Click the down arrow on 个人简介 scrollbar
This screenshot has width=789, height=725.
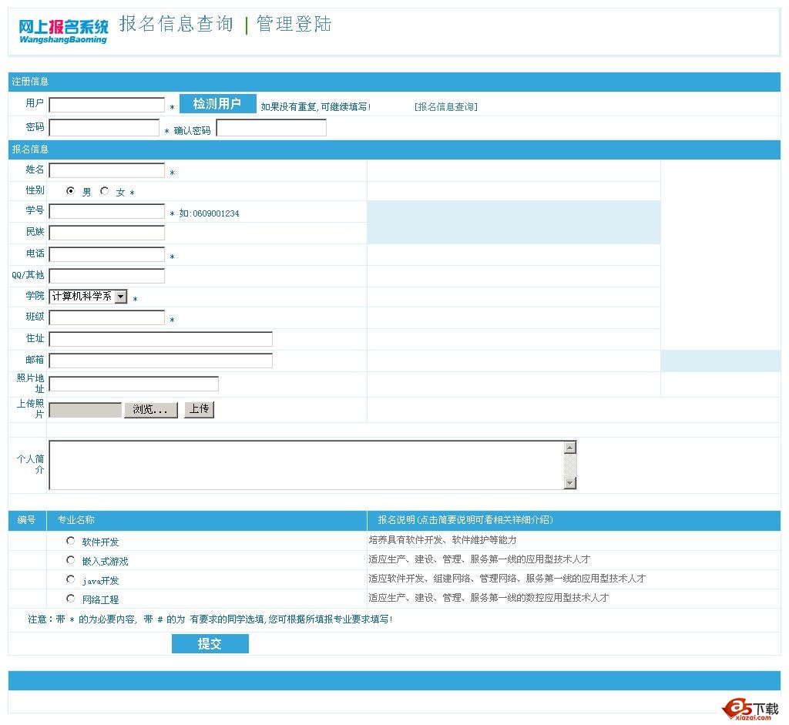click(x=569, y=484)
